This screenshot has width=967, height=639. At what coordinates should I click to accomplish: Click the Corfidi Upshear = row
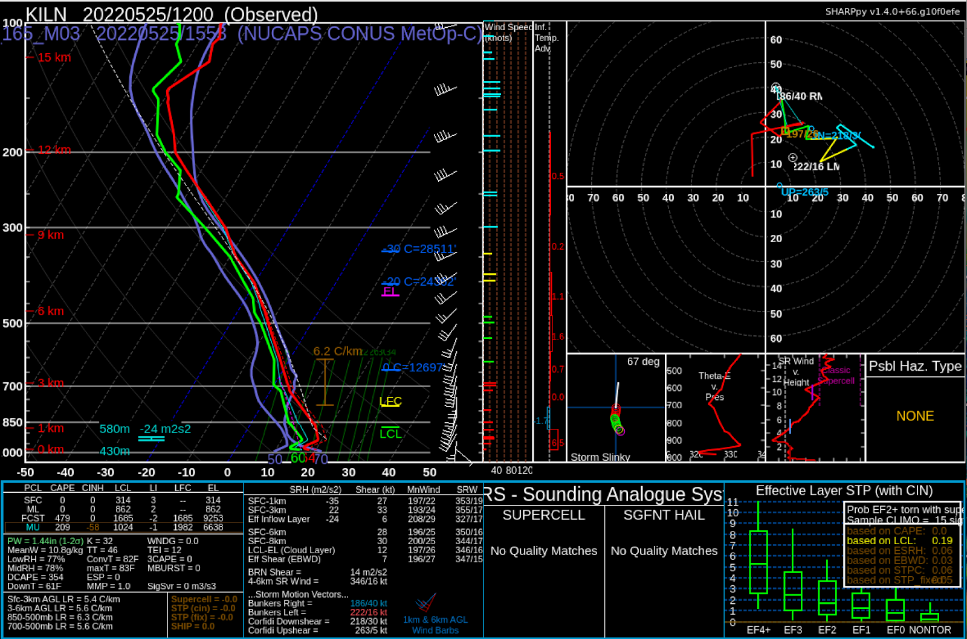point(317,631)
